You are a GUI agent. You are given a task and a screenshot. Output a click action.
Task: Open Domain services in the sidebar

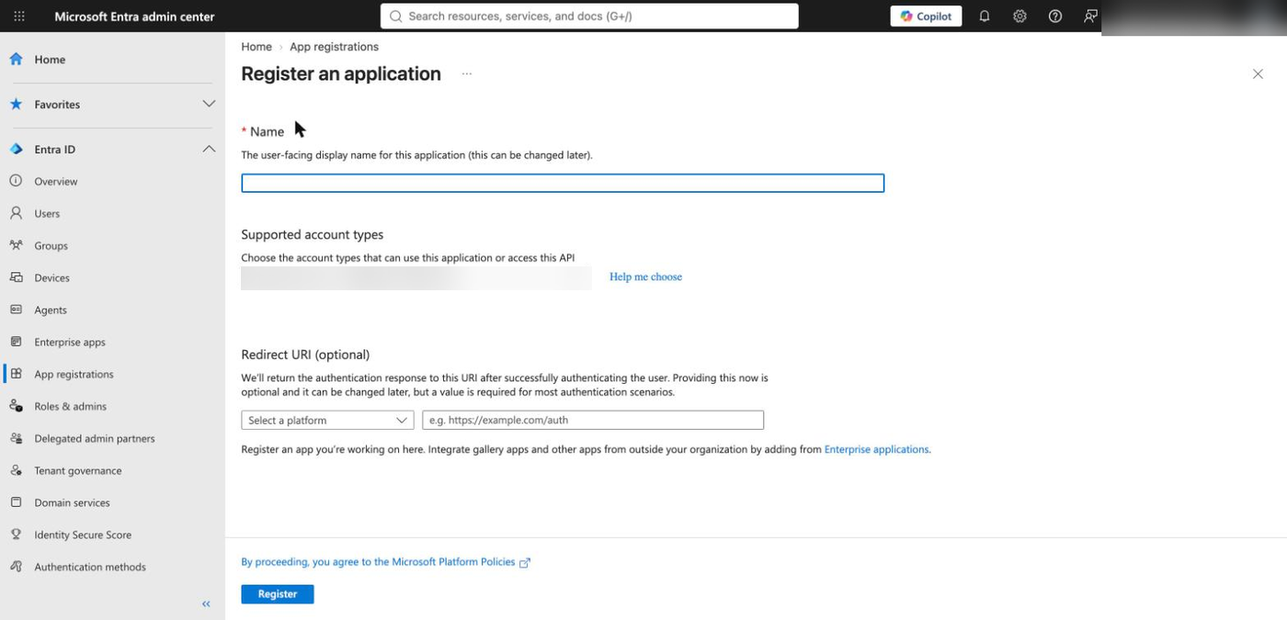(72, 502)
